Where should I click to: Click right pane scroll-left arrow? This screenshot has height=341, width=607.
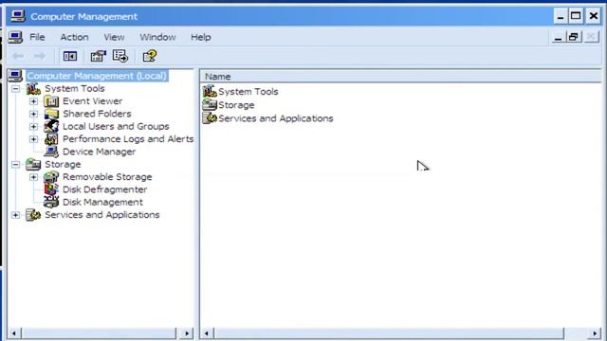pos(207,333)
